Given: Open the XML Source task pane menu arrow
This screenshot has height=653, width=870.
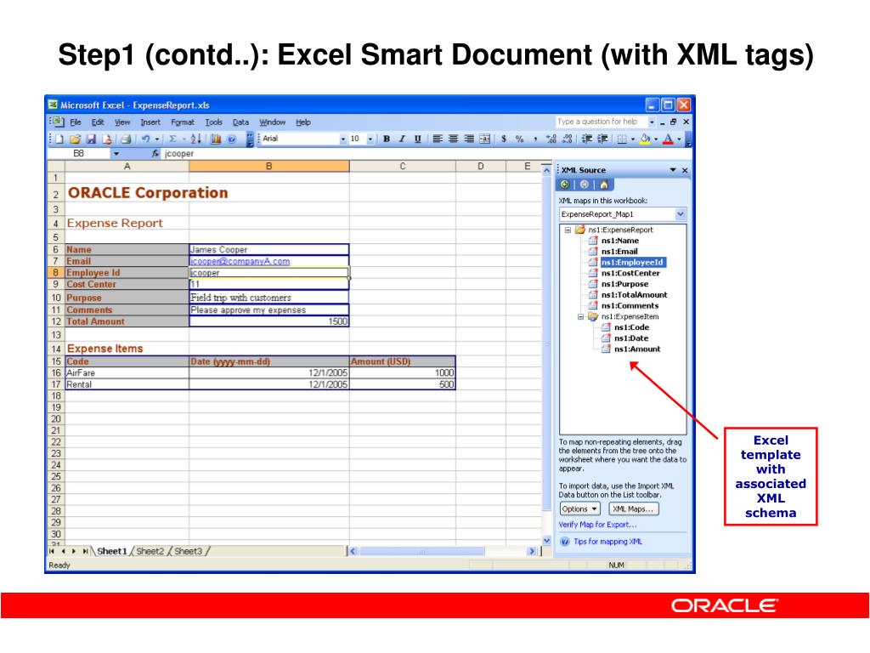Looking at the screenshot, I should click(673, 170).
